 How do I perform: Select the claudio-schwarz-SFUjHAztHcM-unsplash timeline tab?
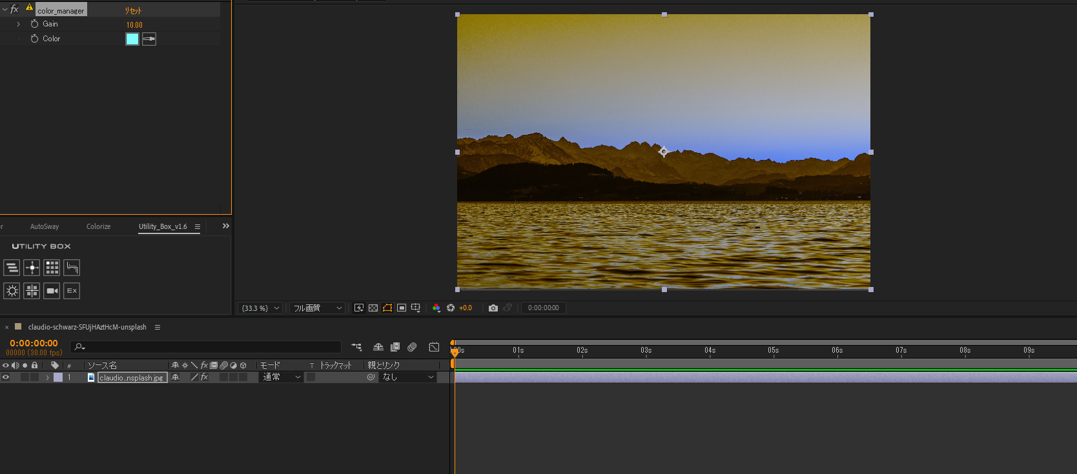click(87, 327)
